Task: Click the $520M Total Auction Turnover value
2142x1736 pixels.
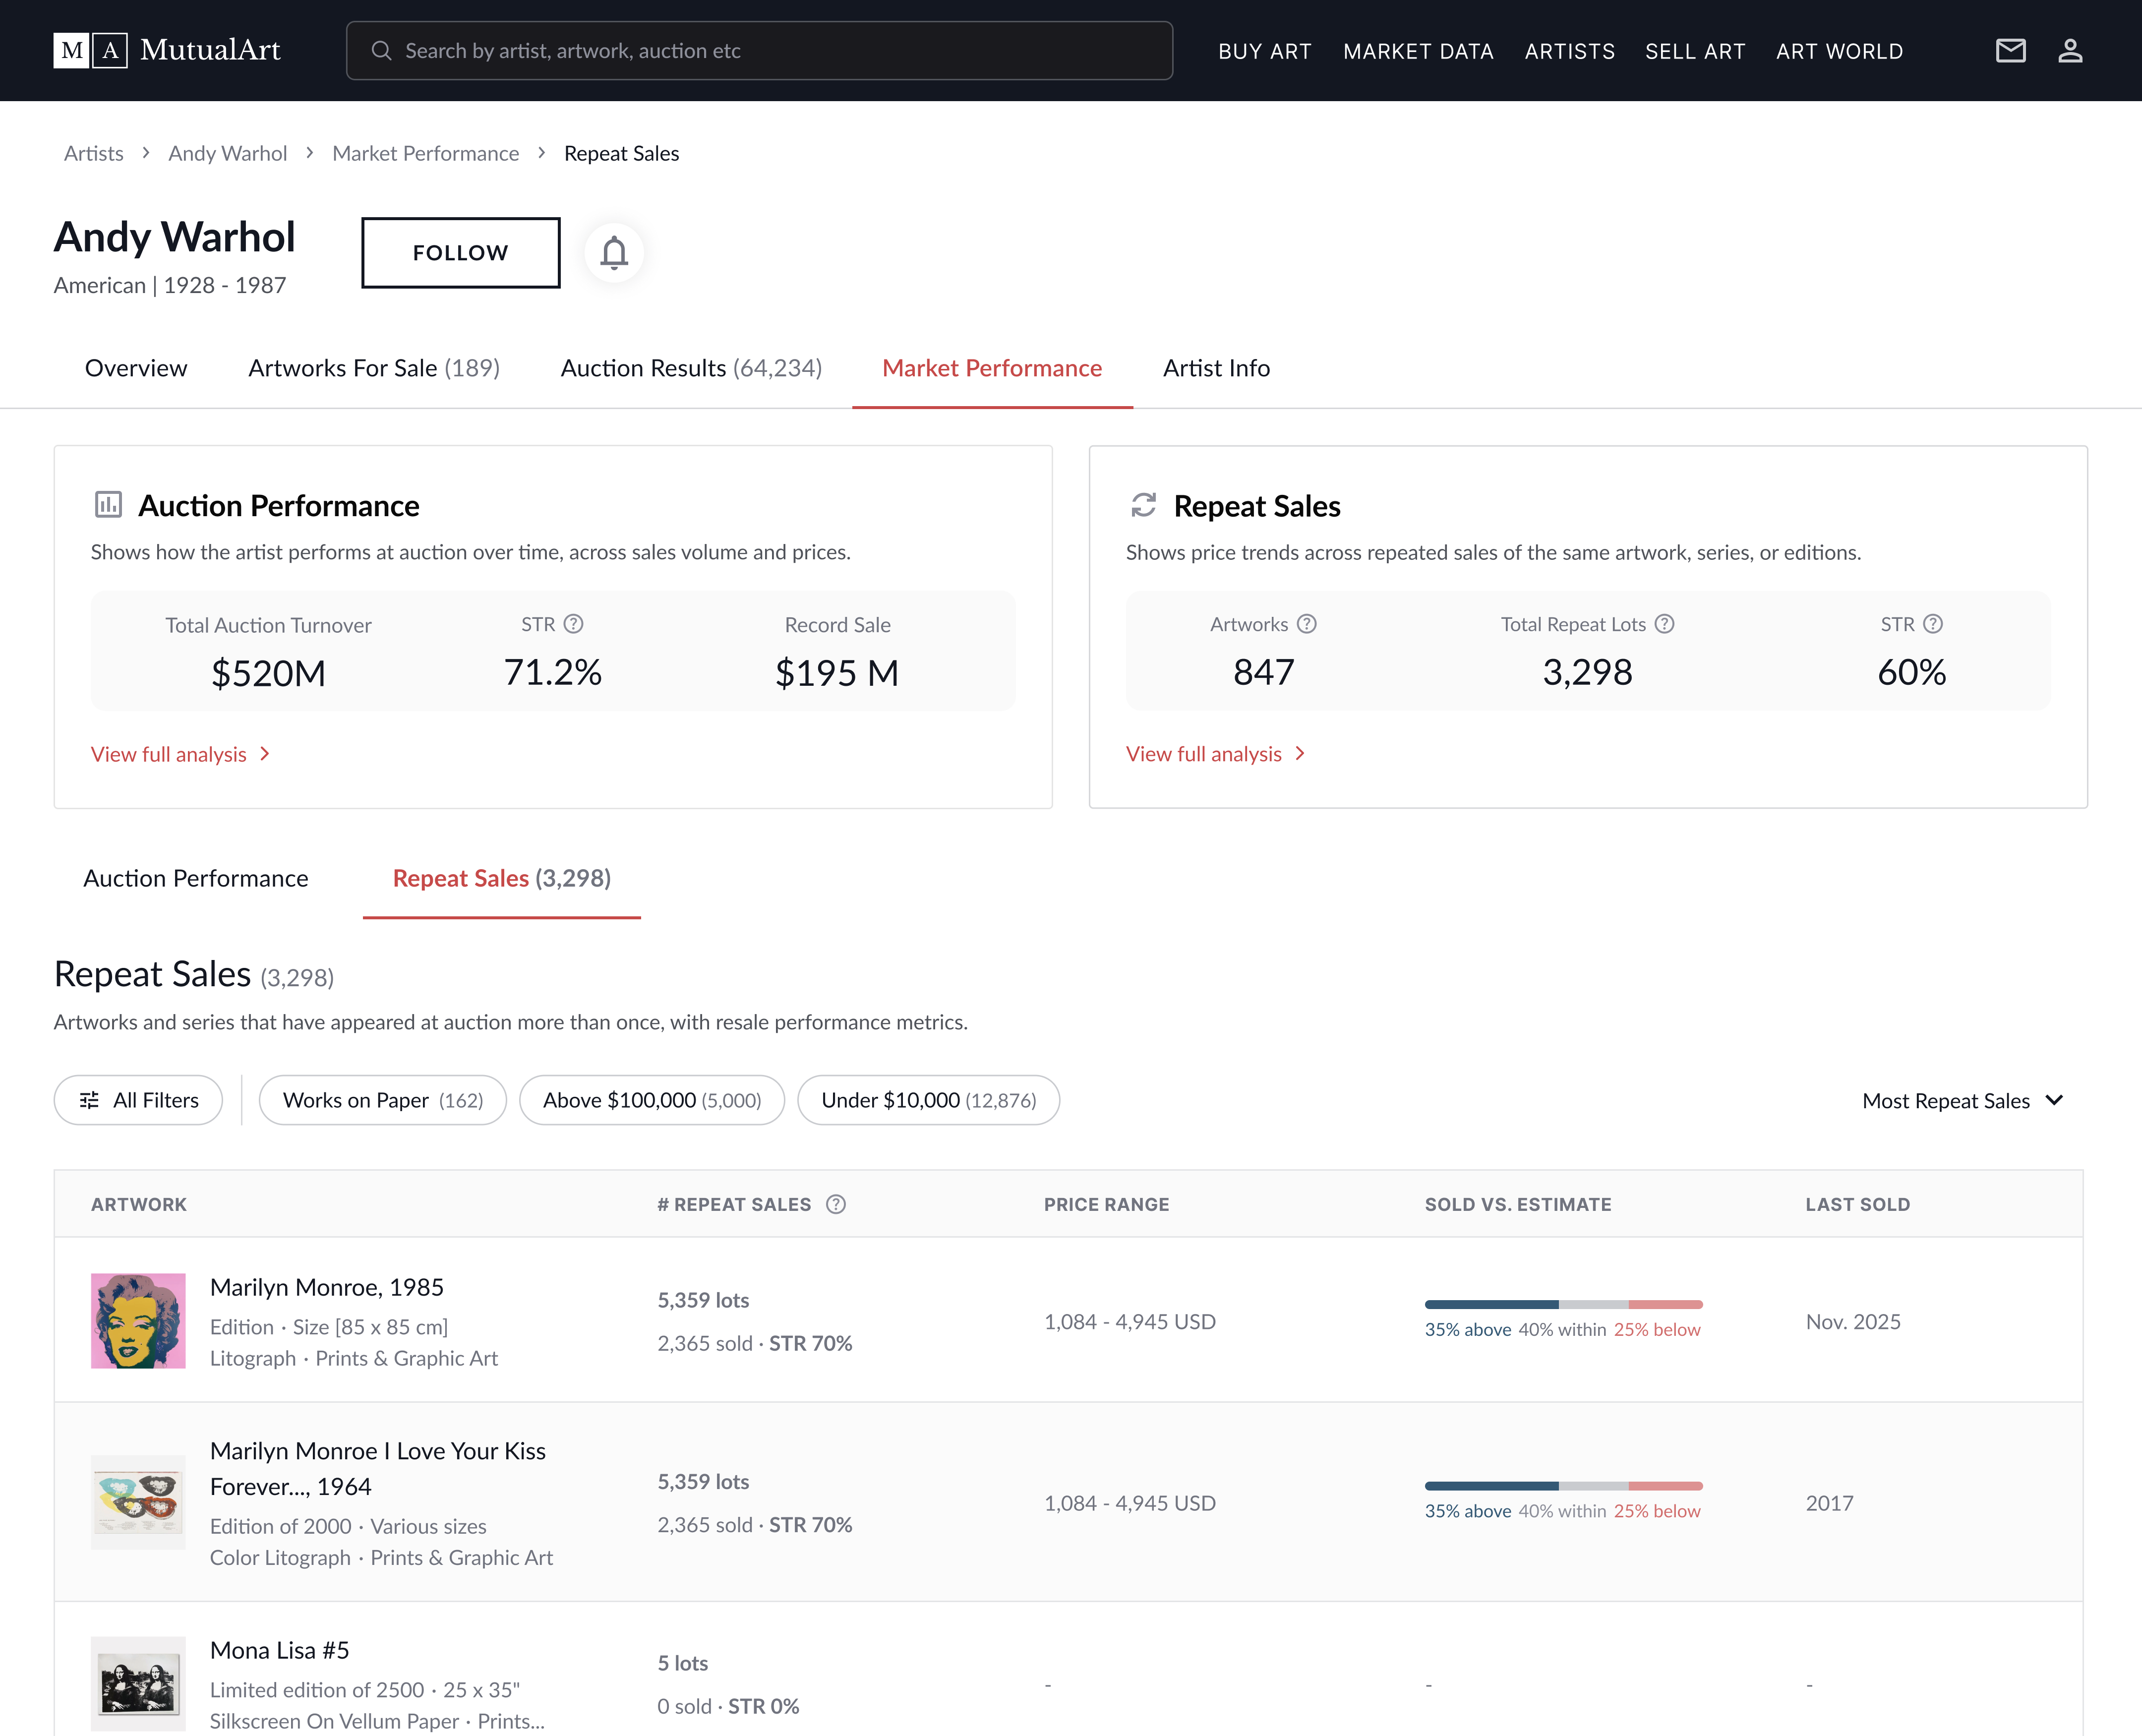Action: click(268, 673)
